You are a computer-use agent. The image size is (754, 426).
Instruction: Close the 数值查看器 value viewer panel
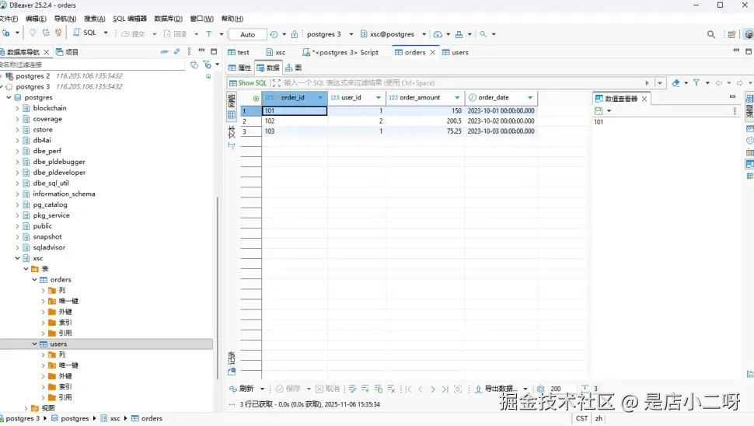coord(644,99)
